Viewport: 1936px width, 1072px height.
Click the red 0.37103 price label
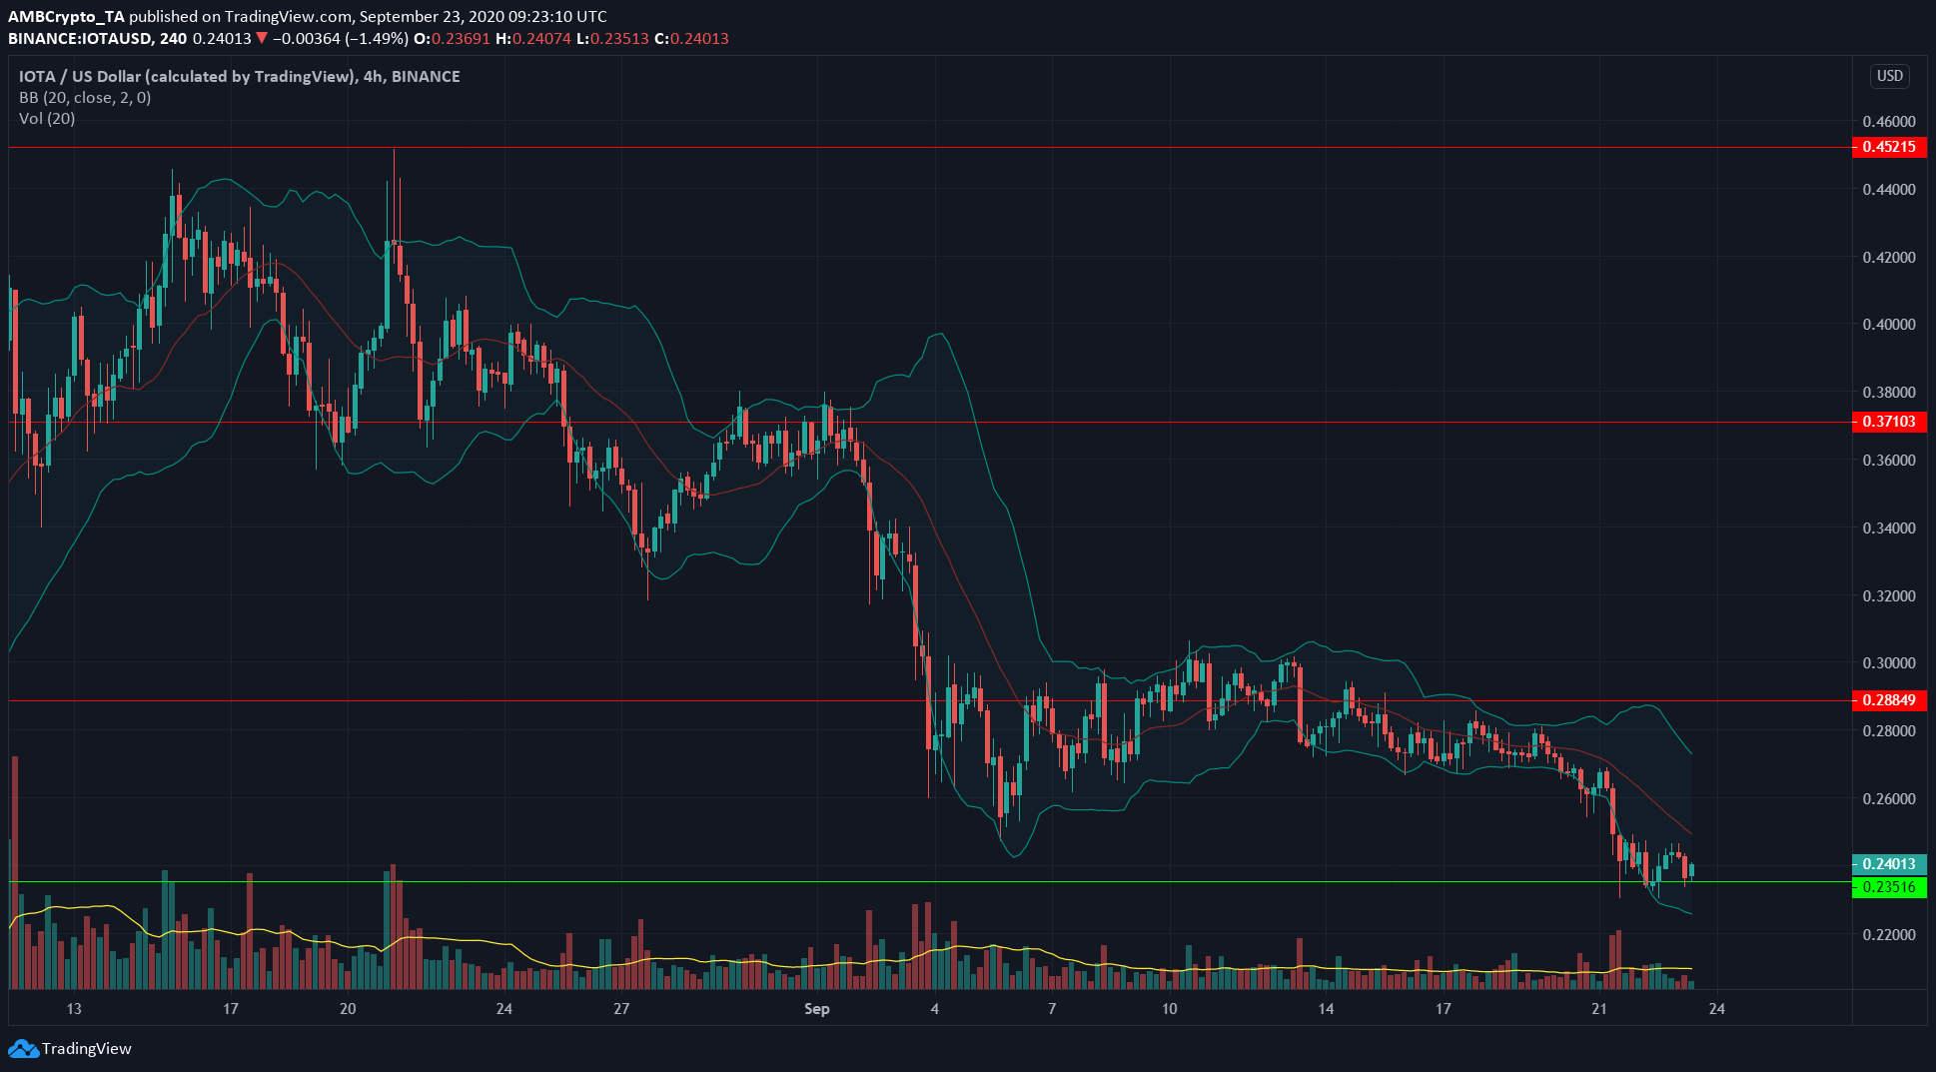[1888, 422]
